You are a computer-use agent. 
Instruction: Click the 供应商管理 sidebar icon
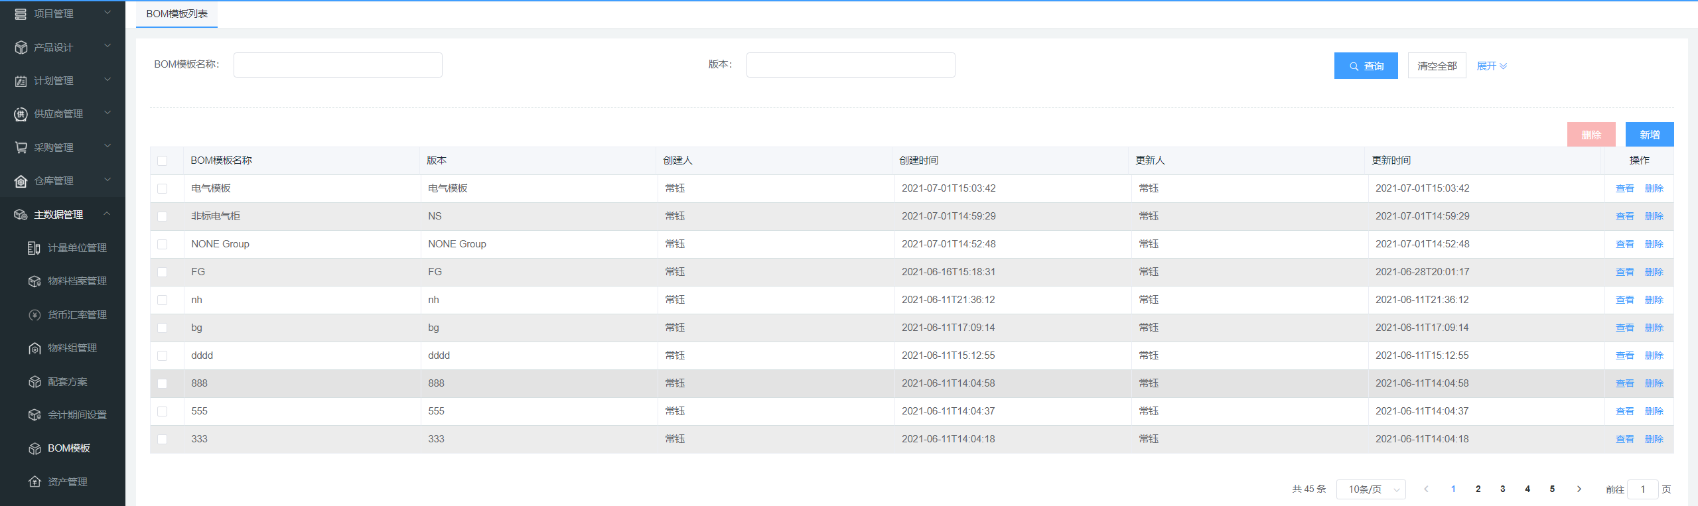click(21, 114)
